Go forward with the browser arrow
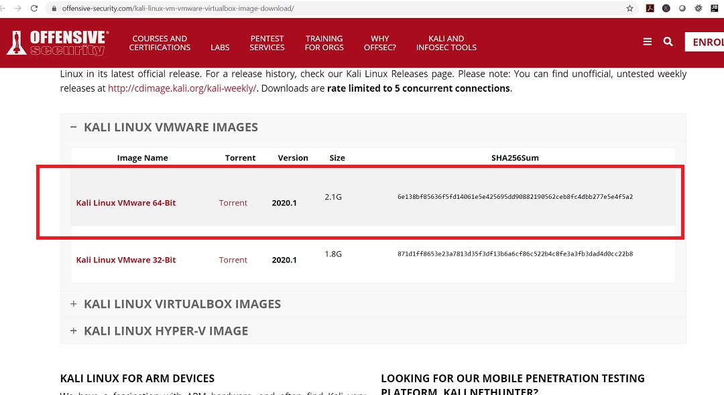The image size is (724, 395). pyautogui.click(x=17, y=8)
